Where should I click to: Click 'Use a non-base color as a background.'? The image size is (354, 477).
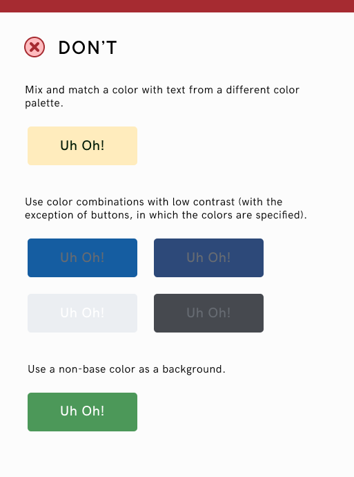126,369
